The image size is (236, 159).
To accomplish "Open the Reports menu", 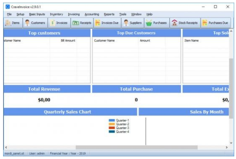I will point(109,14).
